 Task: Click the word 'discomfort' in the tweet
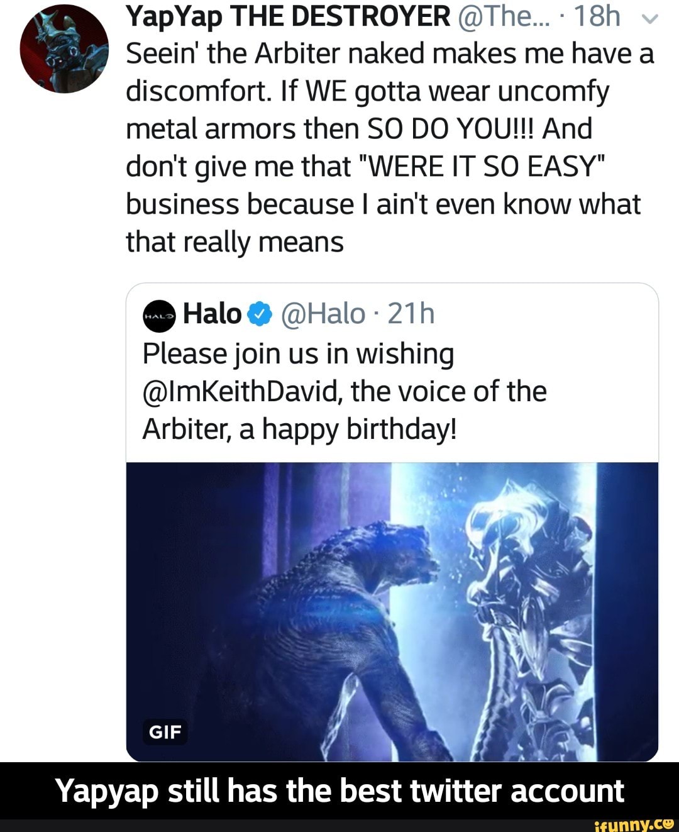pyautogui.click(x=187, y=92)
